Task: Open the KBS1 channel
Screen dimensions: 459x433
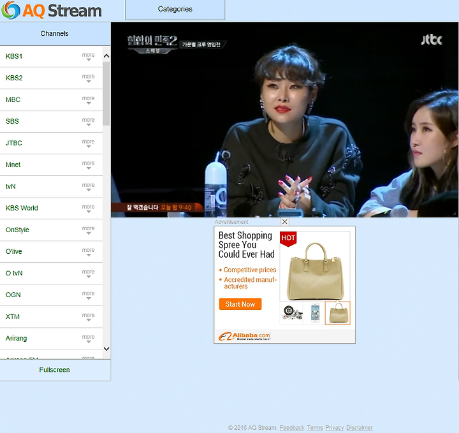Action: [x=14, y=56]
